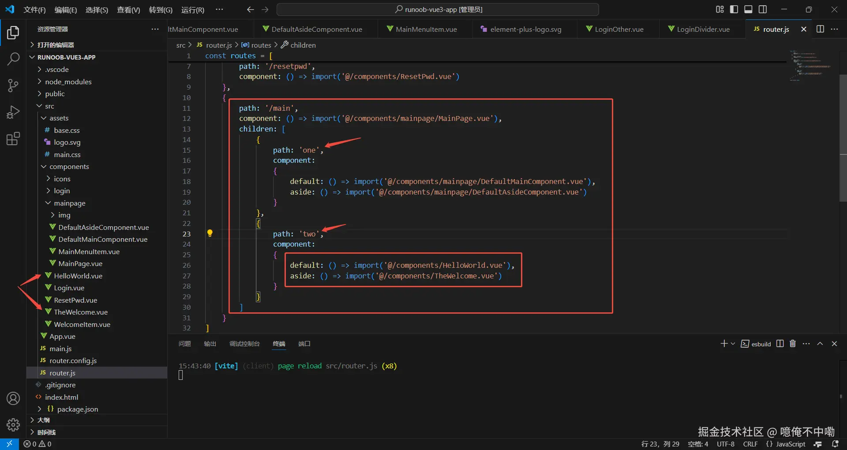Image resolution: width=847 pixels, height=450 pixels.
Task: Open Run and Debug view
Action: coord(13,112)
